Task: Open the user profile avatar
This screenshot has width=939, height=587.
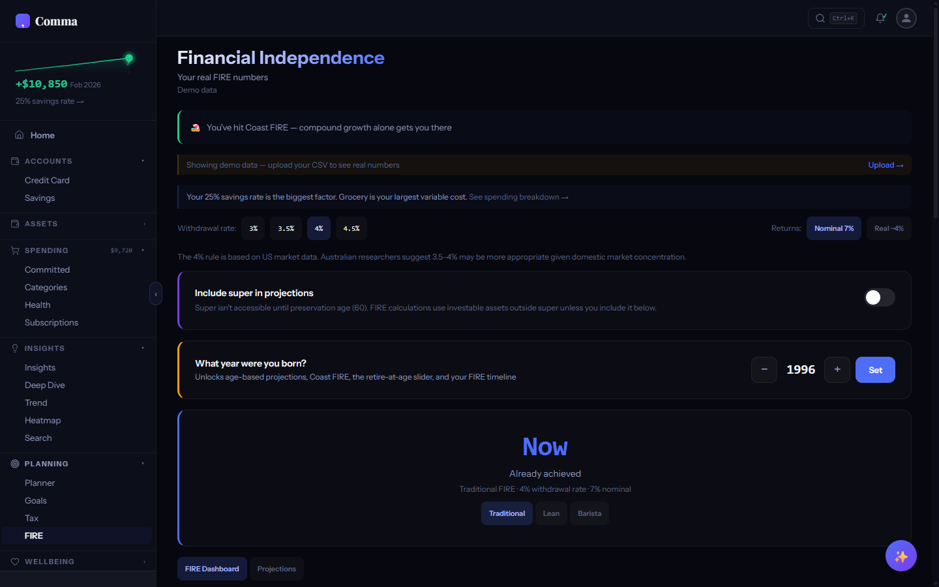Action: point(906,18)
